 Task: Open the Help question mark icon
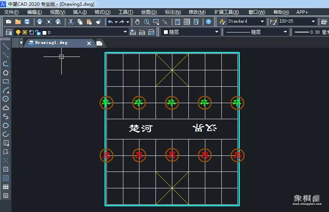tap(208, 22)
